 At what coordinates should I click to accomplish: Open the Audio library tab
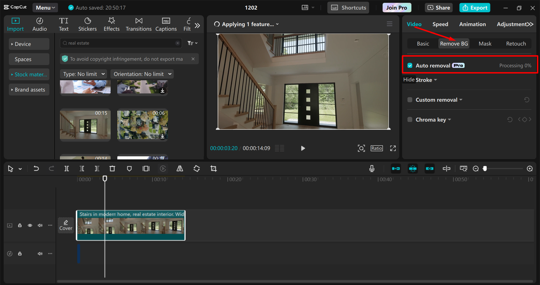[x=40, y=24]
